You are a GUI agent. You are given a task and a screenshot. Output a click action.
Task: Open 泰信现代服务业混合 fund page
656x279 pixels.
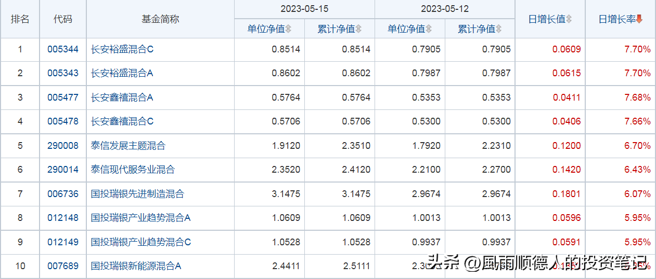click(x=133, y=170)
